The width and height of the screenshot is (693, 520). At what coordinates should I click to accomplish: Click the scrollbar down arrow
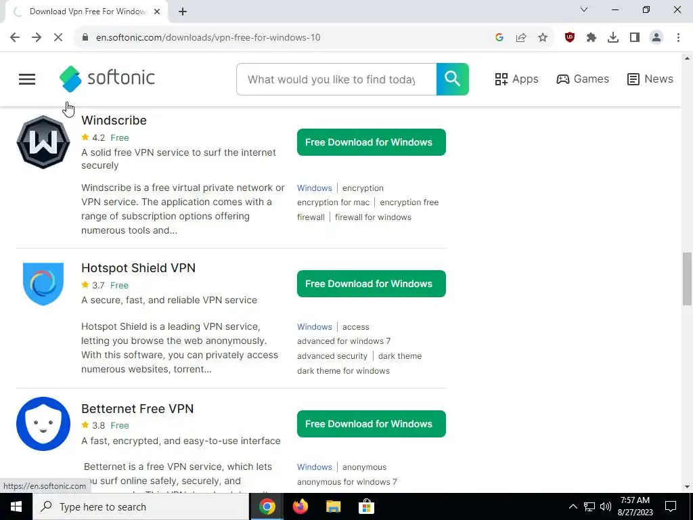(688, 487)
